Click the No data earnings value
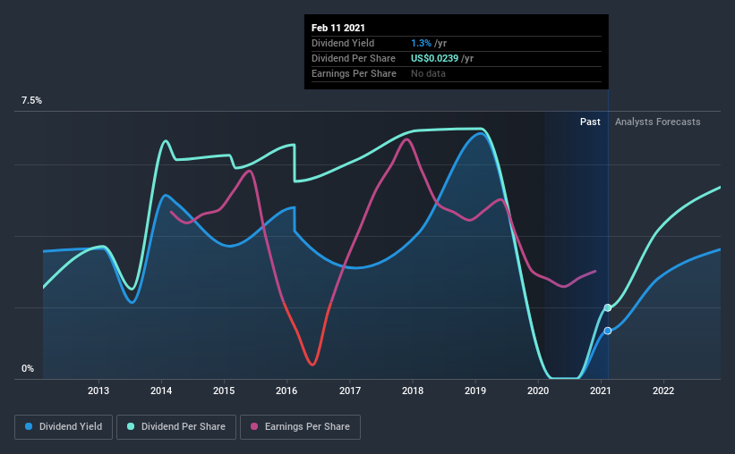The height and width of the screenshot is (454, 735). 428,73
